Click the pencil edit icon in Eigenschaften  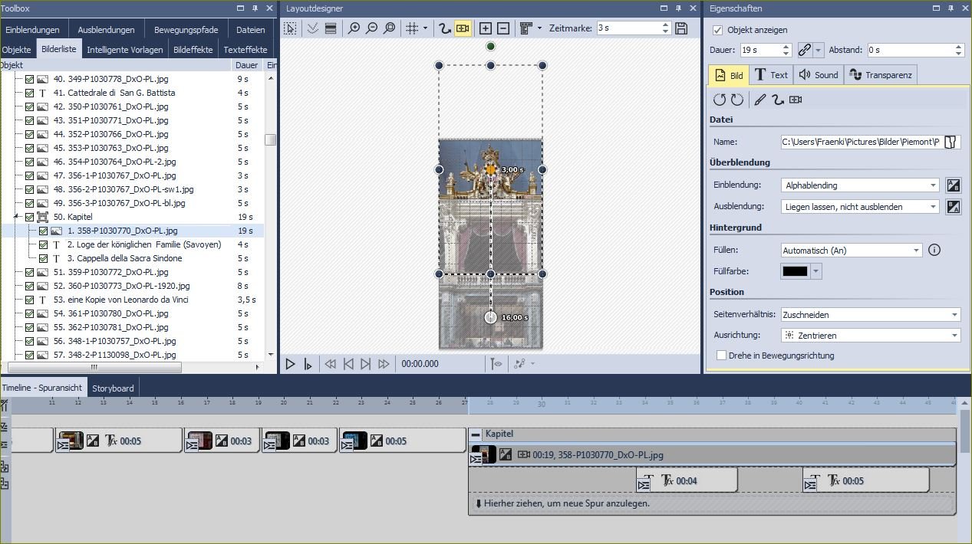pyautogui.click(x=759, y=100)
